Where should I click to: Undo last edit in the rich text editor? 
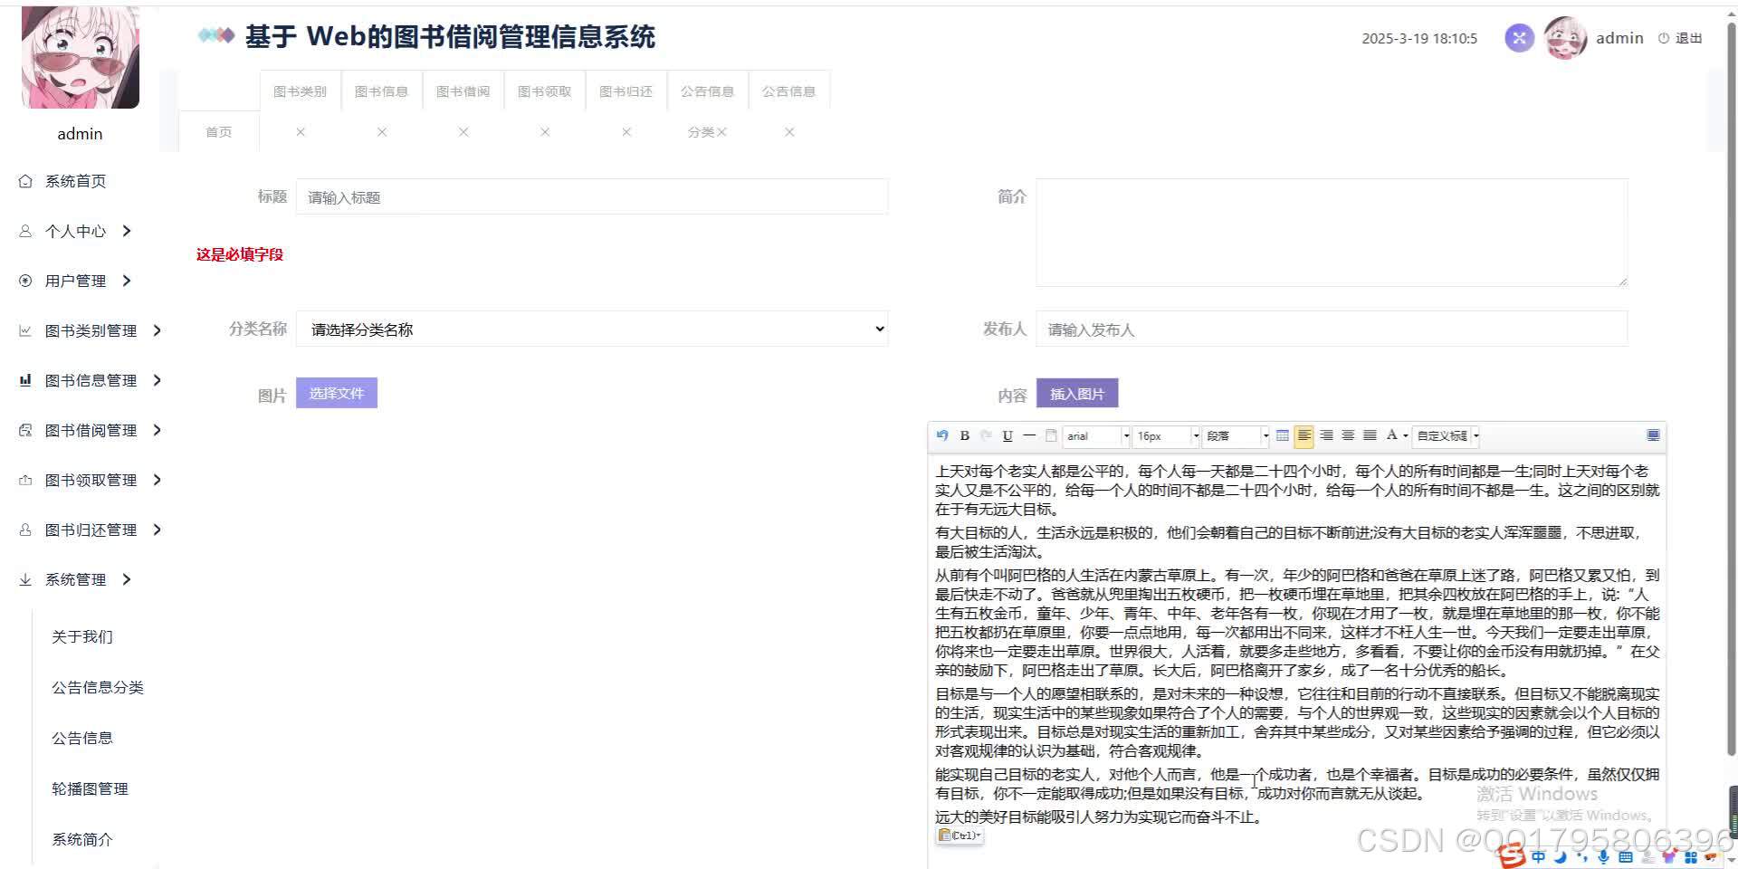[941, 435]
